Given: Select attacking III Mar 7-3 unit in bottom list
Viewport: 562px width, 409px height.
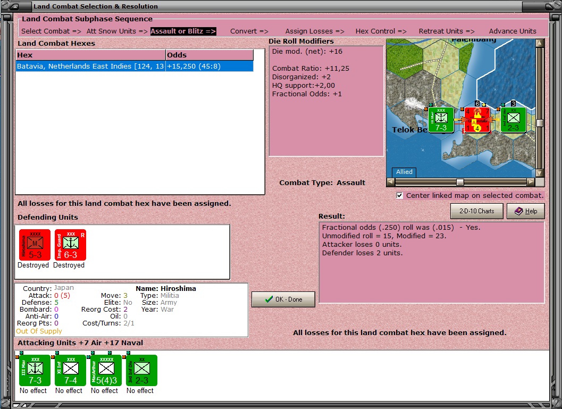Looking at the screenshot, I should (x=35, y=371).
